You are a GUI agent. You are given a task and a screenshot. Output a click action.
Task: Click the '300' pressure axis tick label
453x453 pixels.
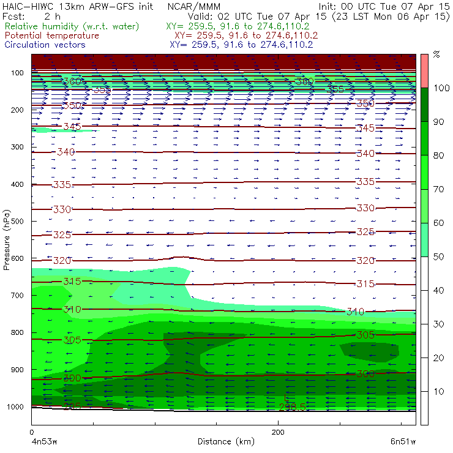pos(17,147)
